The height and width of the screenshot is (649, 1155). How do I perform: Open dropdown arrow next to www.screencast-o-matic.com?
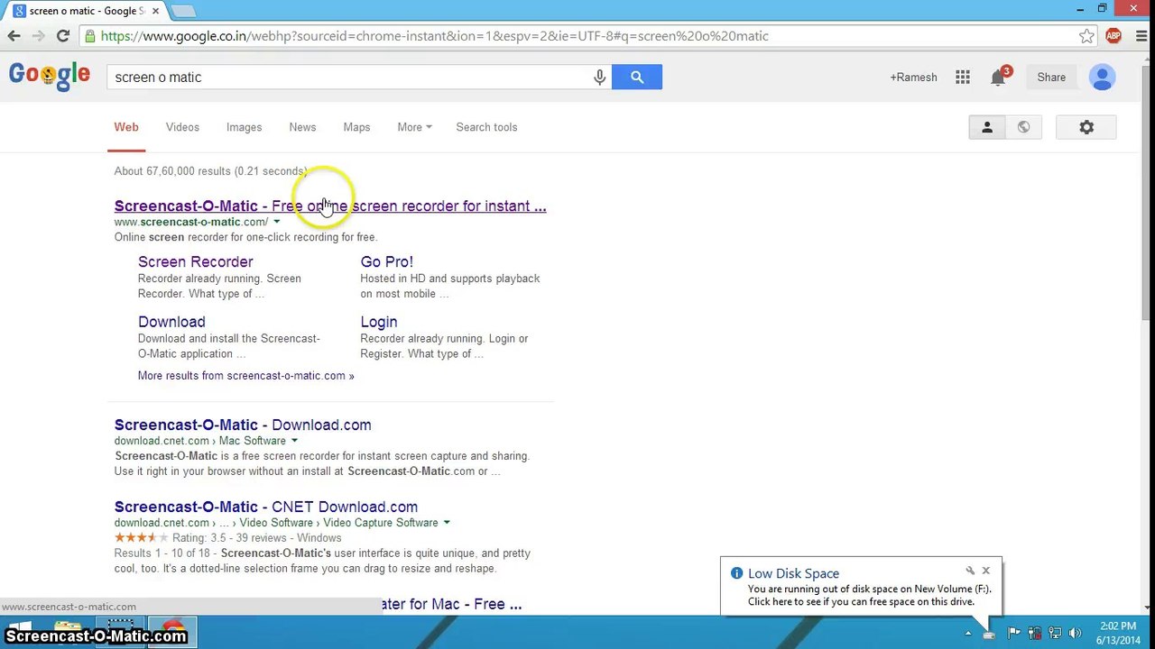coord(276,222)
